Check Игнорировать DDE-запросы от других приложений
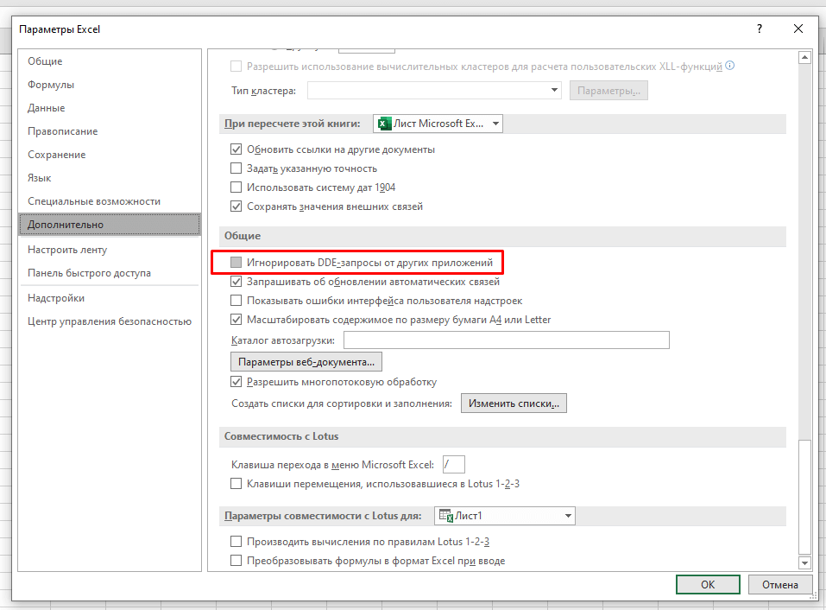 click(x=236, y=263)
